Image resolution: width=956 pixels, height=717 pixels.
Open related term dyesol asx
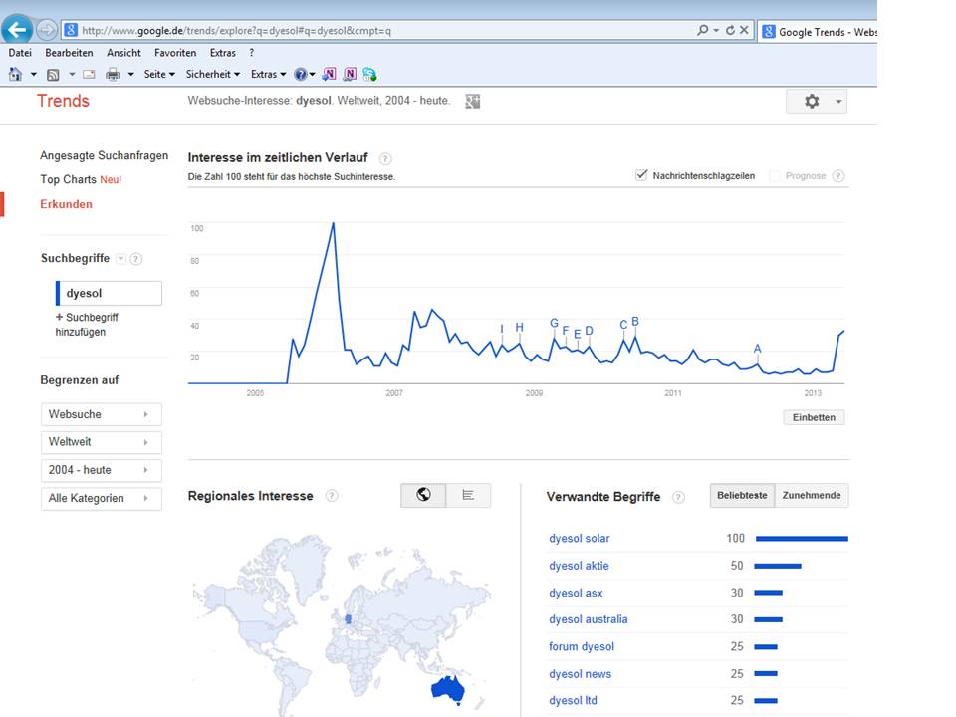(x=576, y=593)
